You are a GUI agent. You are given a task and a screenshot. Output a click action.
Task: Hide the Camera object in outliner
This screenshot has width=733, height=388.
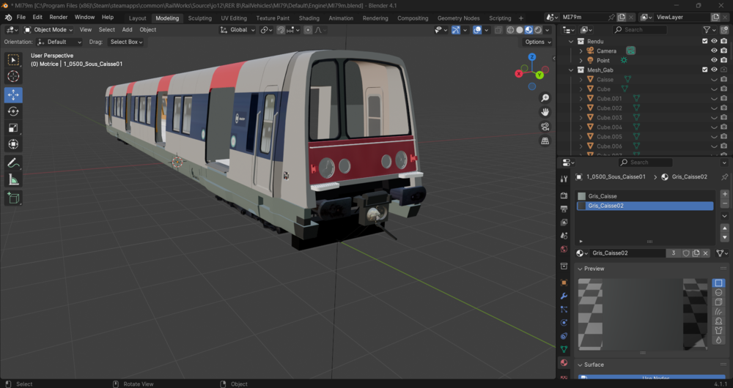pos(714,51)
